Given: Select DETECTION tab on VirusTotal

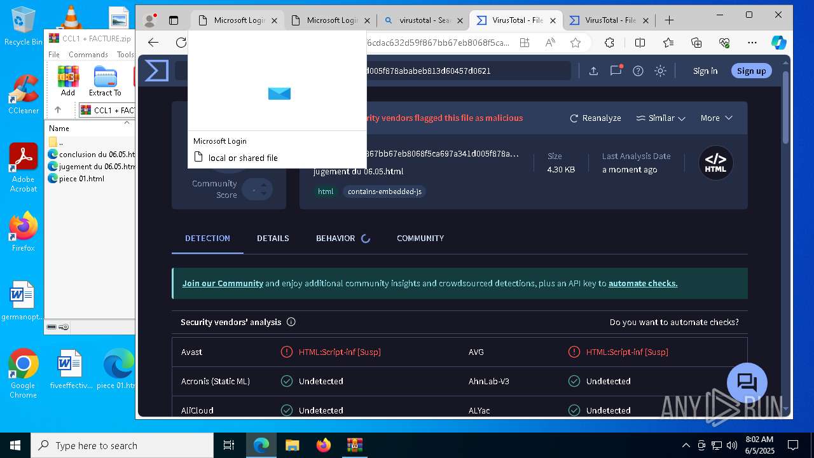Looking at the screenshot, I should click(x=207, y=238).
